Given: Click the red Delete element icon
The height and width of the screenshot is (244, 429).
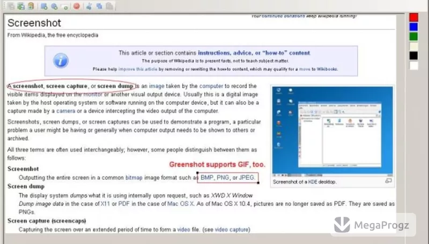Looking at the screenshot, I should pyautogui.click(x=77, y=6).
